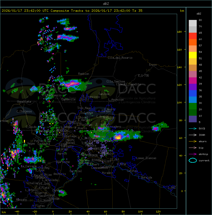
Task: Pick the light blue 30-35 dBZ swatch
Action: [193, 100]
